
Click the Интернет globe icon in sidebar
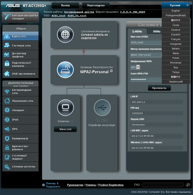[7, 110]
